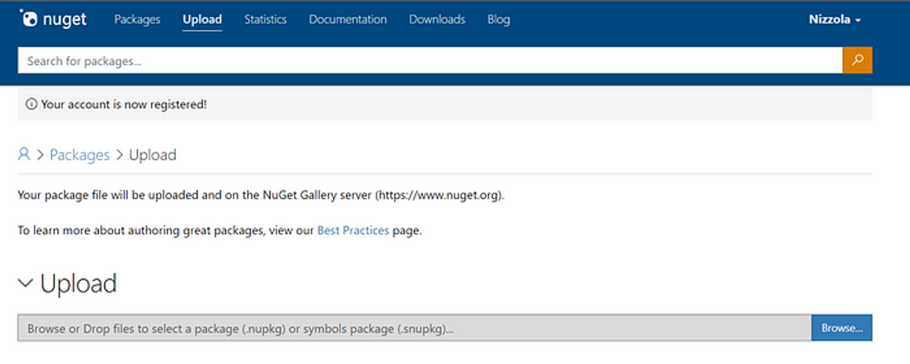Collapse the Upload section chevron
This screenshot has height=364, width=910.
pos(25,283)
